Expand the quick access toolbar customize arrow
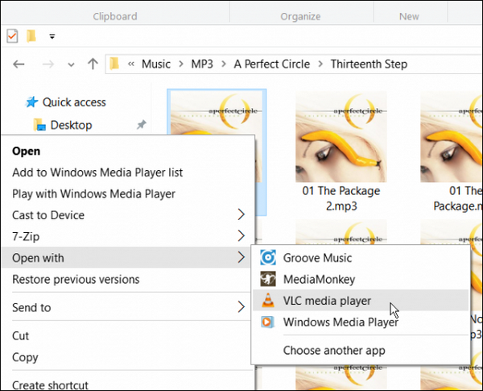 [x=52, y=35]
